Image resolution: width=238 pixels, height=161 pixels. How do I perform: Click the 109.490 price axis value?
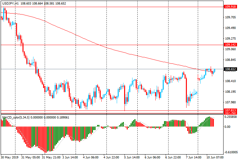pyautogui.click(x=230, y=28)
